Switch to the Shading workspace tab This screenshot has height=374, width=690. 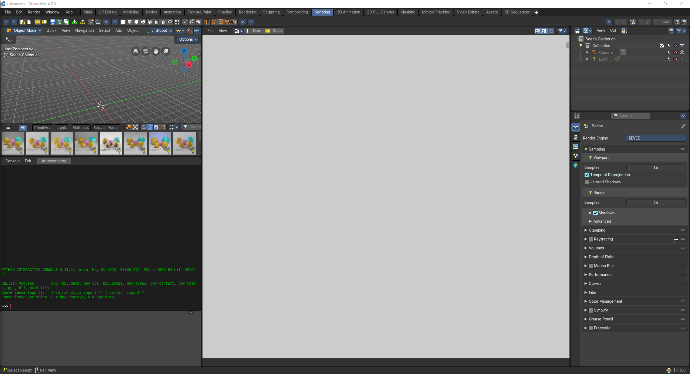click(225, 12)
